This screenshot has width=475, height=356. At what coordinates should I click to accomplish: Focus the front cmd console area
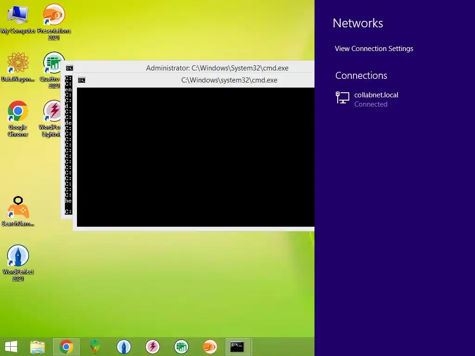pyautogui.click(x=196, y=157)
